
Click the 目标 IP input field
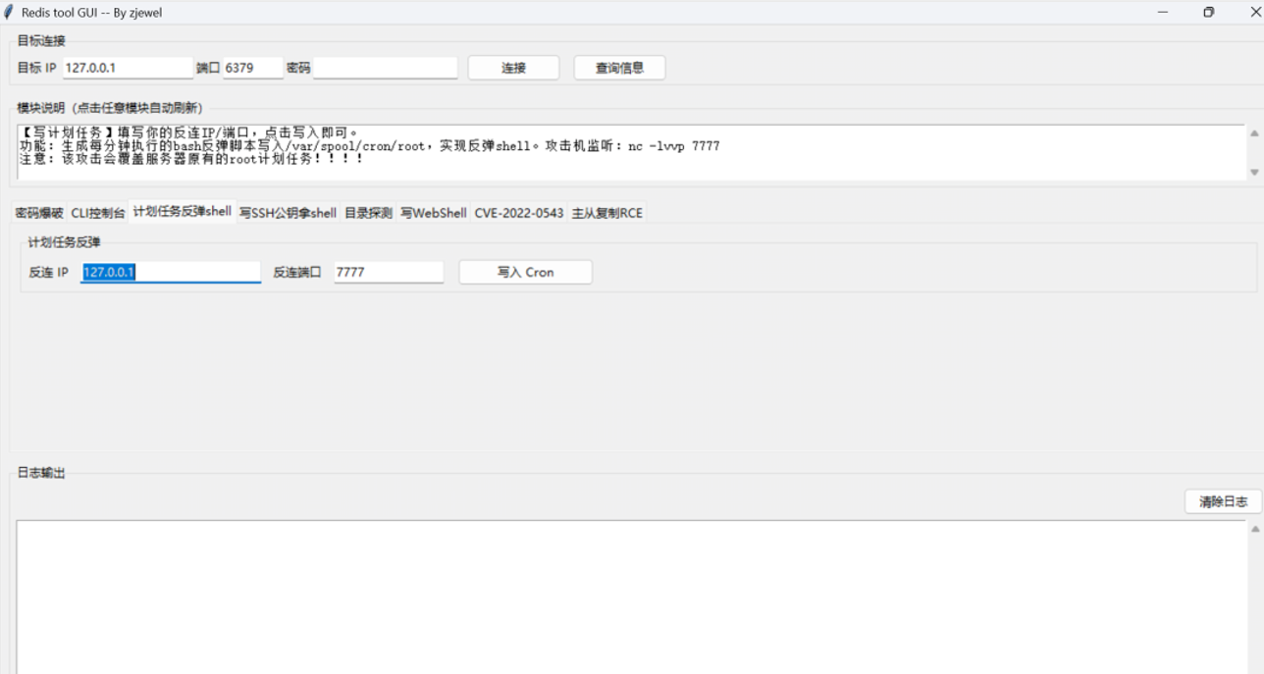point(128,68)
